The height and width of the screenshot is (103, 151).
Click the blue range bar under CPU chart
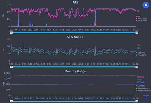[74, 67]
